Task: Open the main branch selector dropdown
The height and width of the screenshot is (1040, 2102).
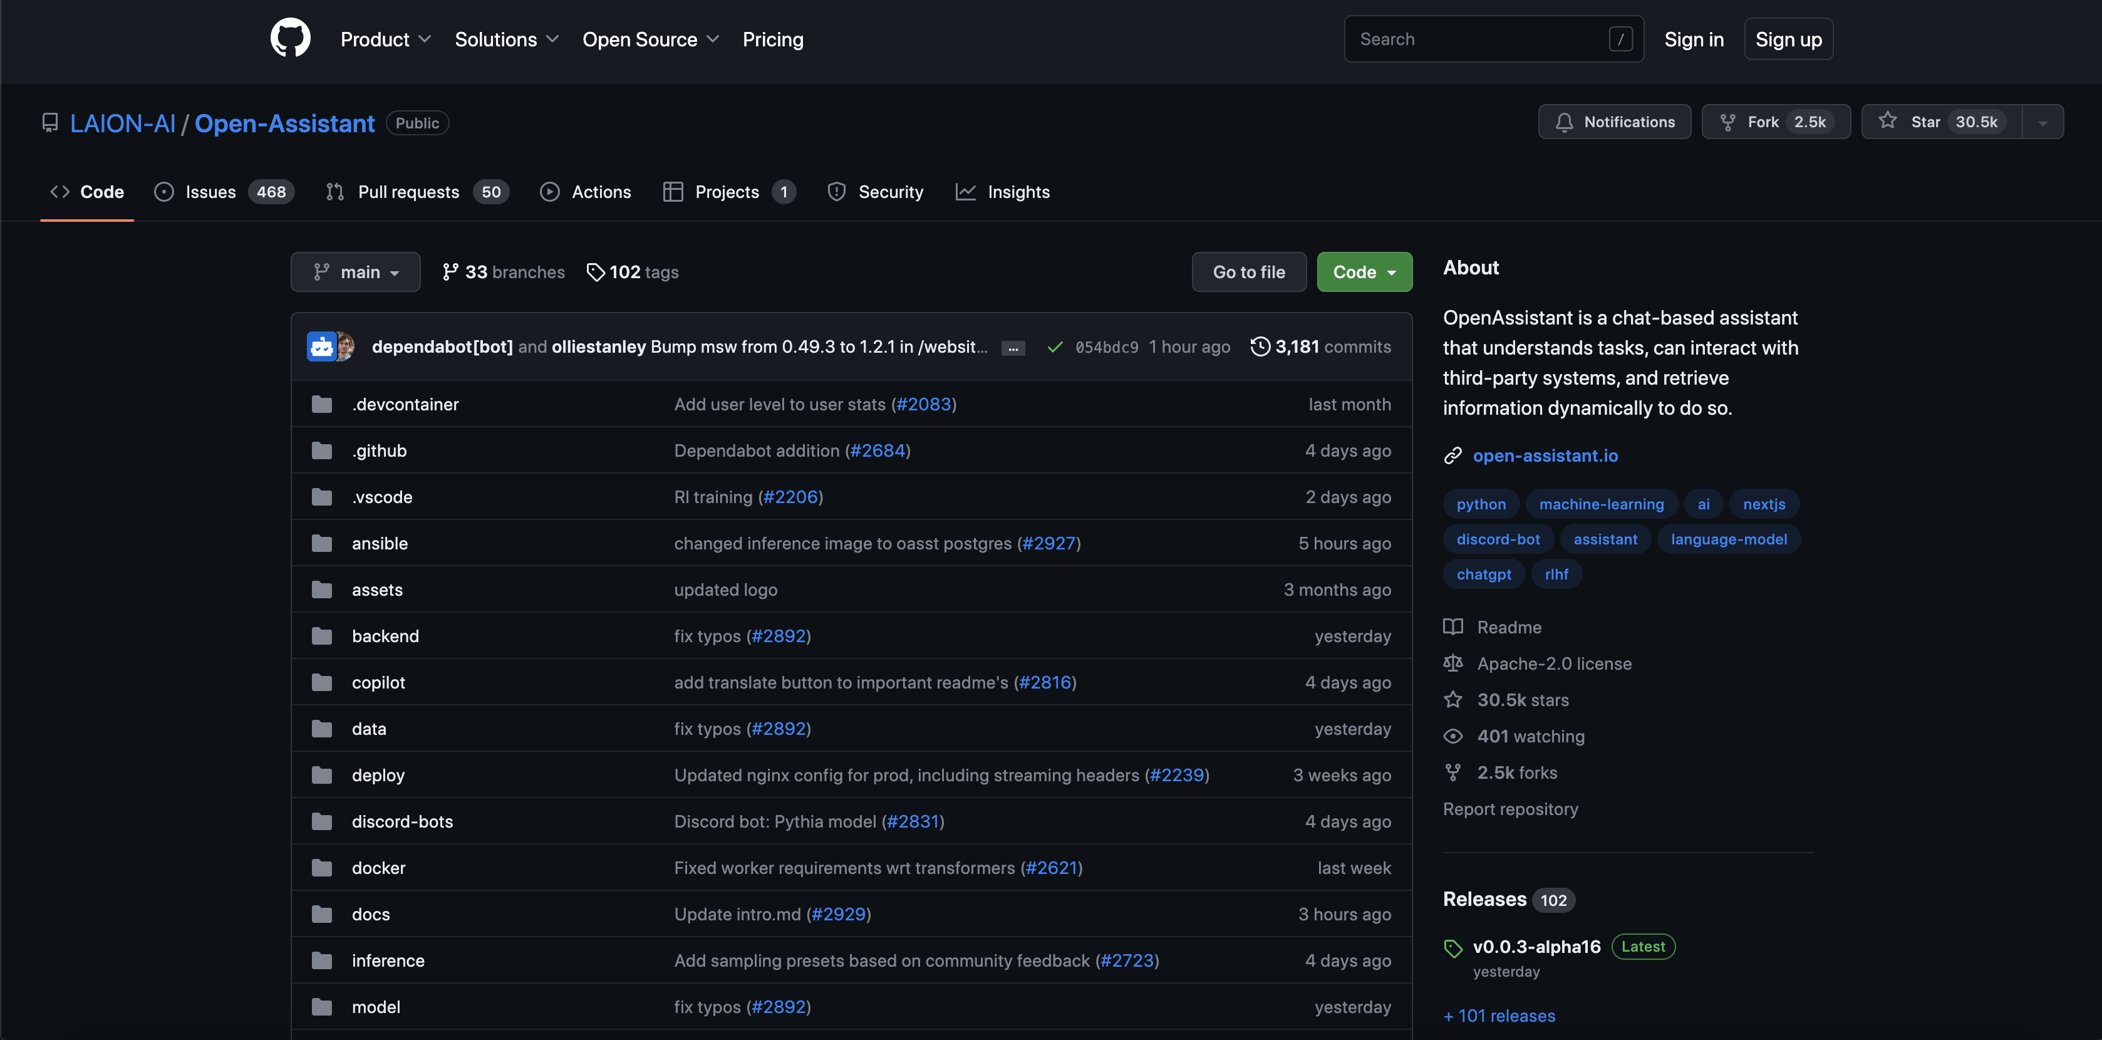Action: [x=356, y=272]
